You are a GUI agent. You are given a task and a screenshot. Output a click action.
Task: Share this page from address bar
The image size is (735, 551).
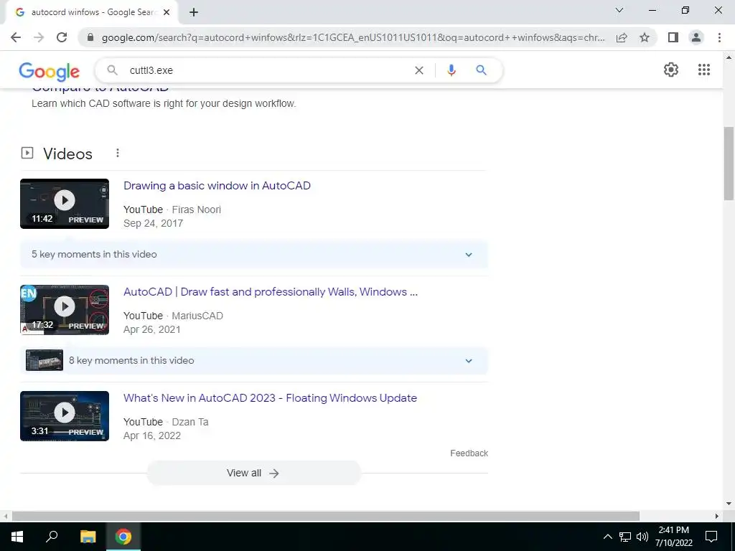622,37
